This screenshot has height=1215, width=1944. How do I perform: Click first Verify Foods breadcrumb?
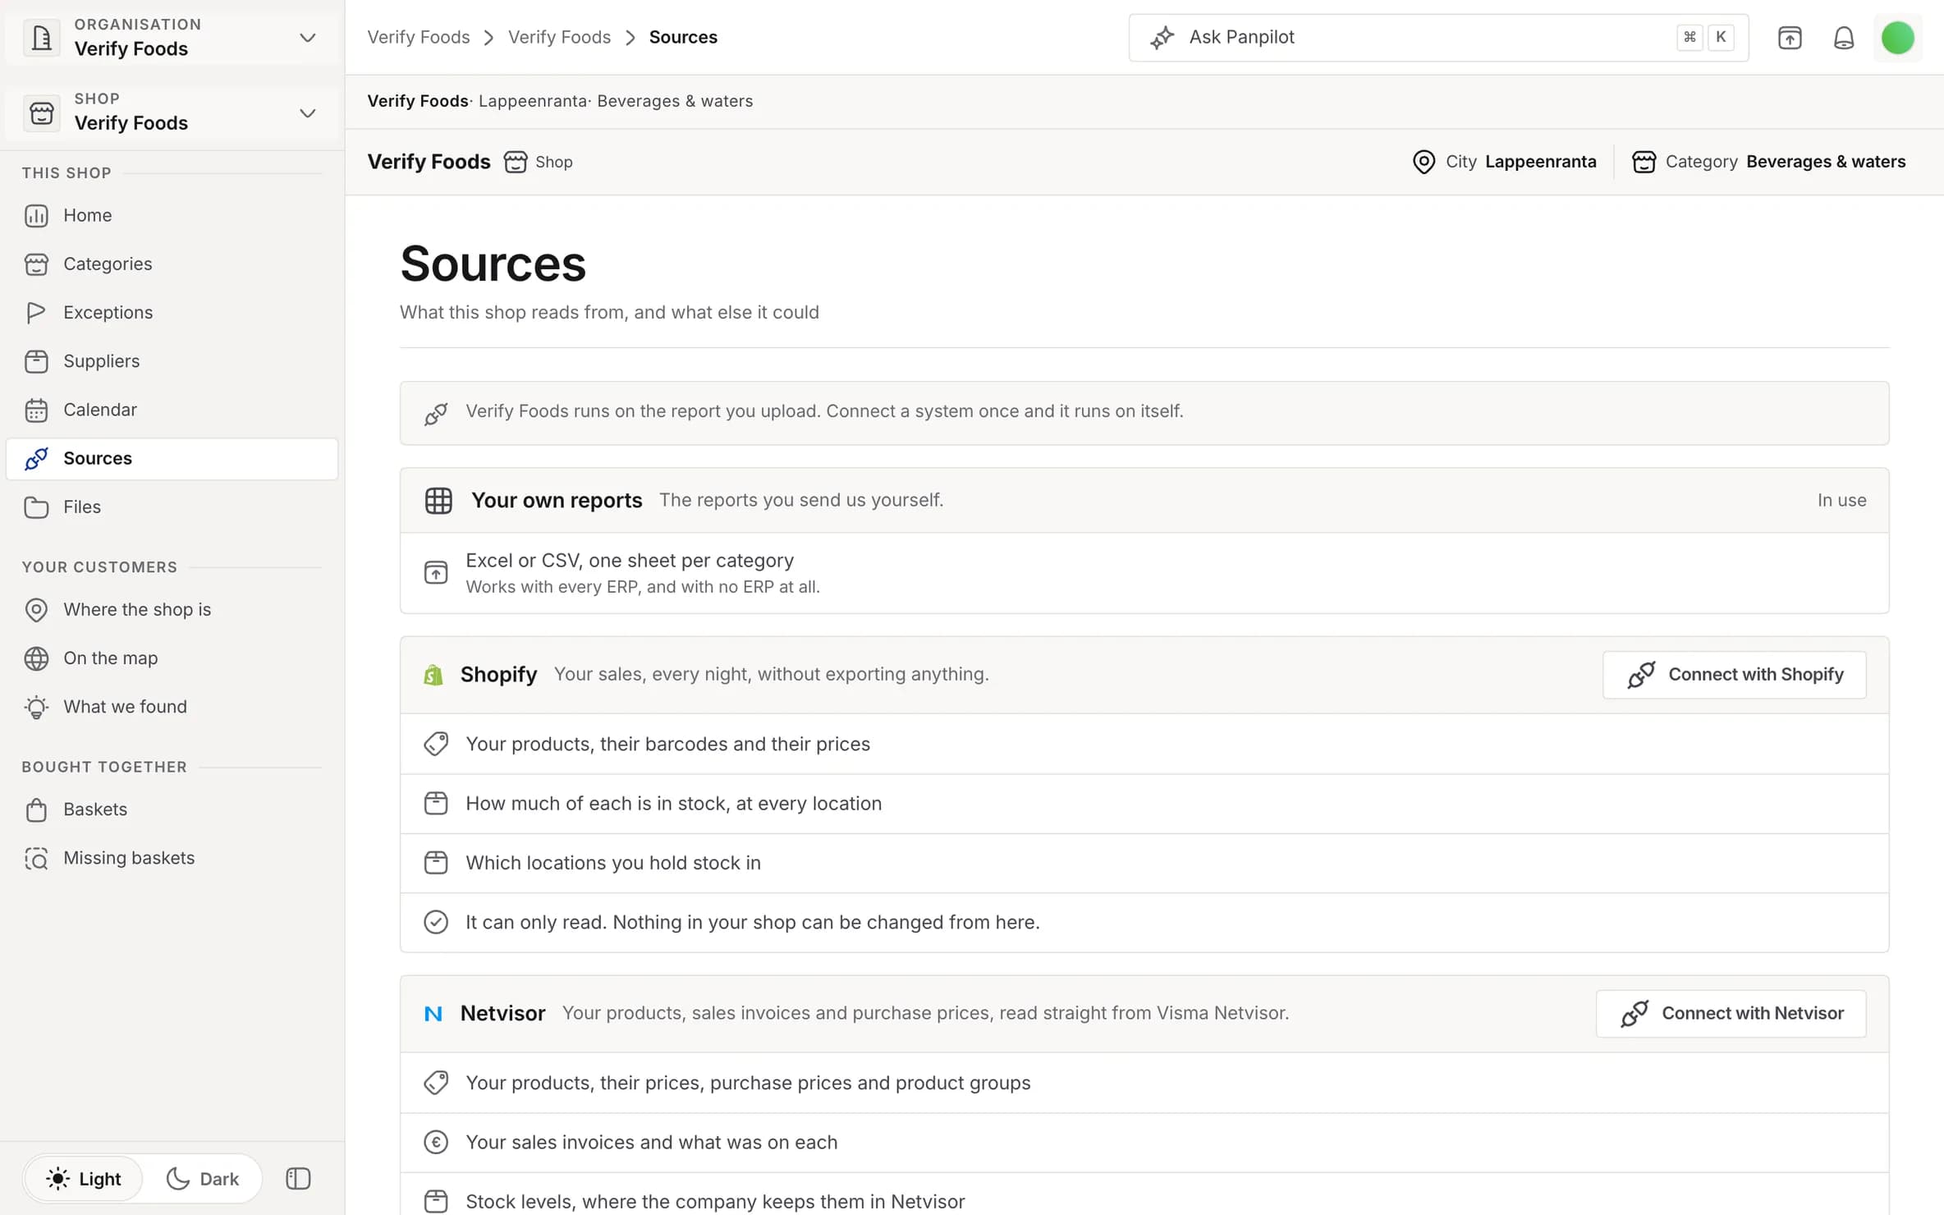tap(419, 37)
